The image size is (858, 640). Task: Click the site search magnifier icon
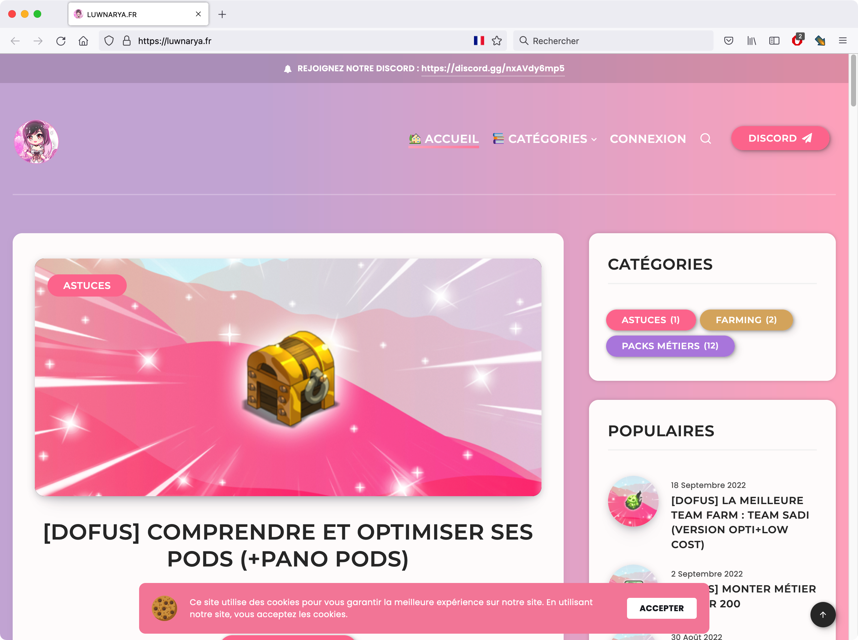point(705,139)
